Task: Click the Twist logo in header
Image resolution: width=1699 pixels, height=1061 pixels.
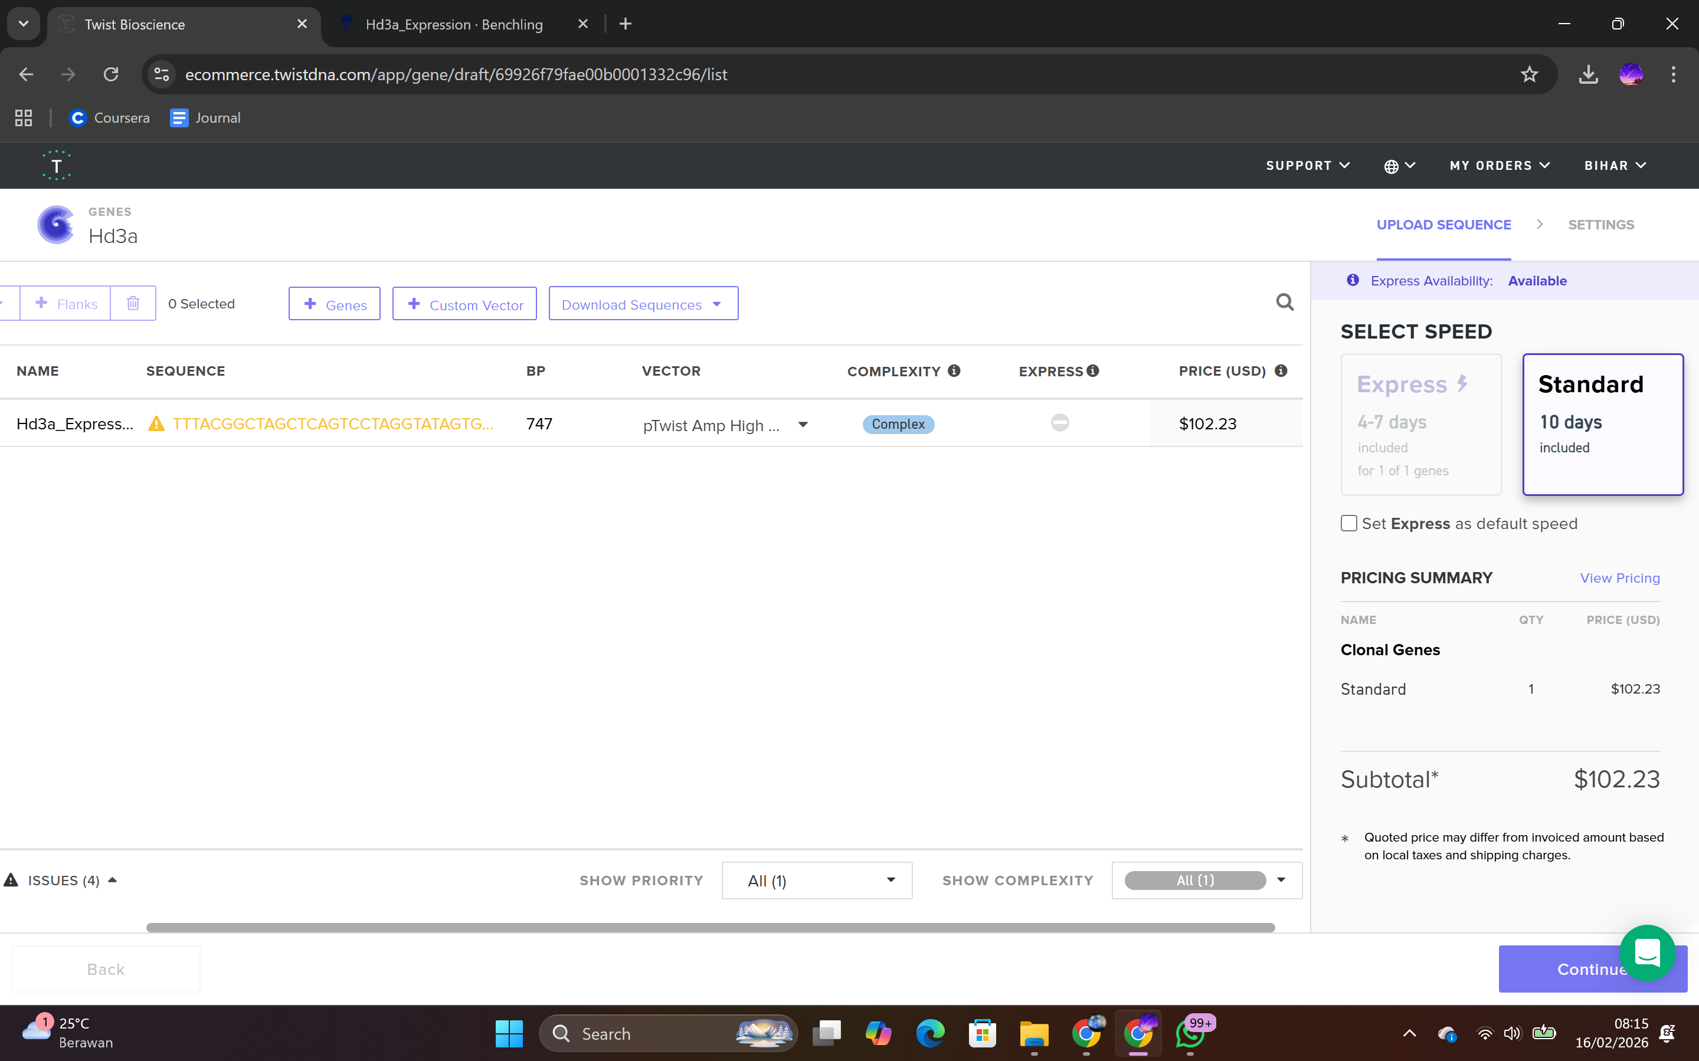Action: pos(56,166)
